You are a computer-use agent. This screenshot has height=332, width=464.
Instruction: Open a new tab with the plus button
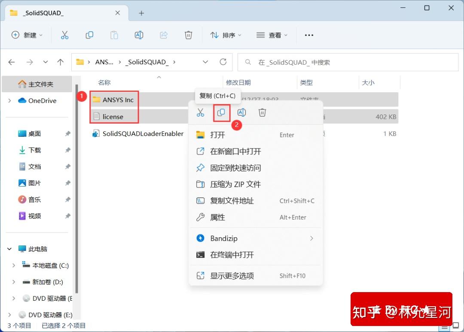[x=141, y=13]
